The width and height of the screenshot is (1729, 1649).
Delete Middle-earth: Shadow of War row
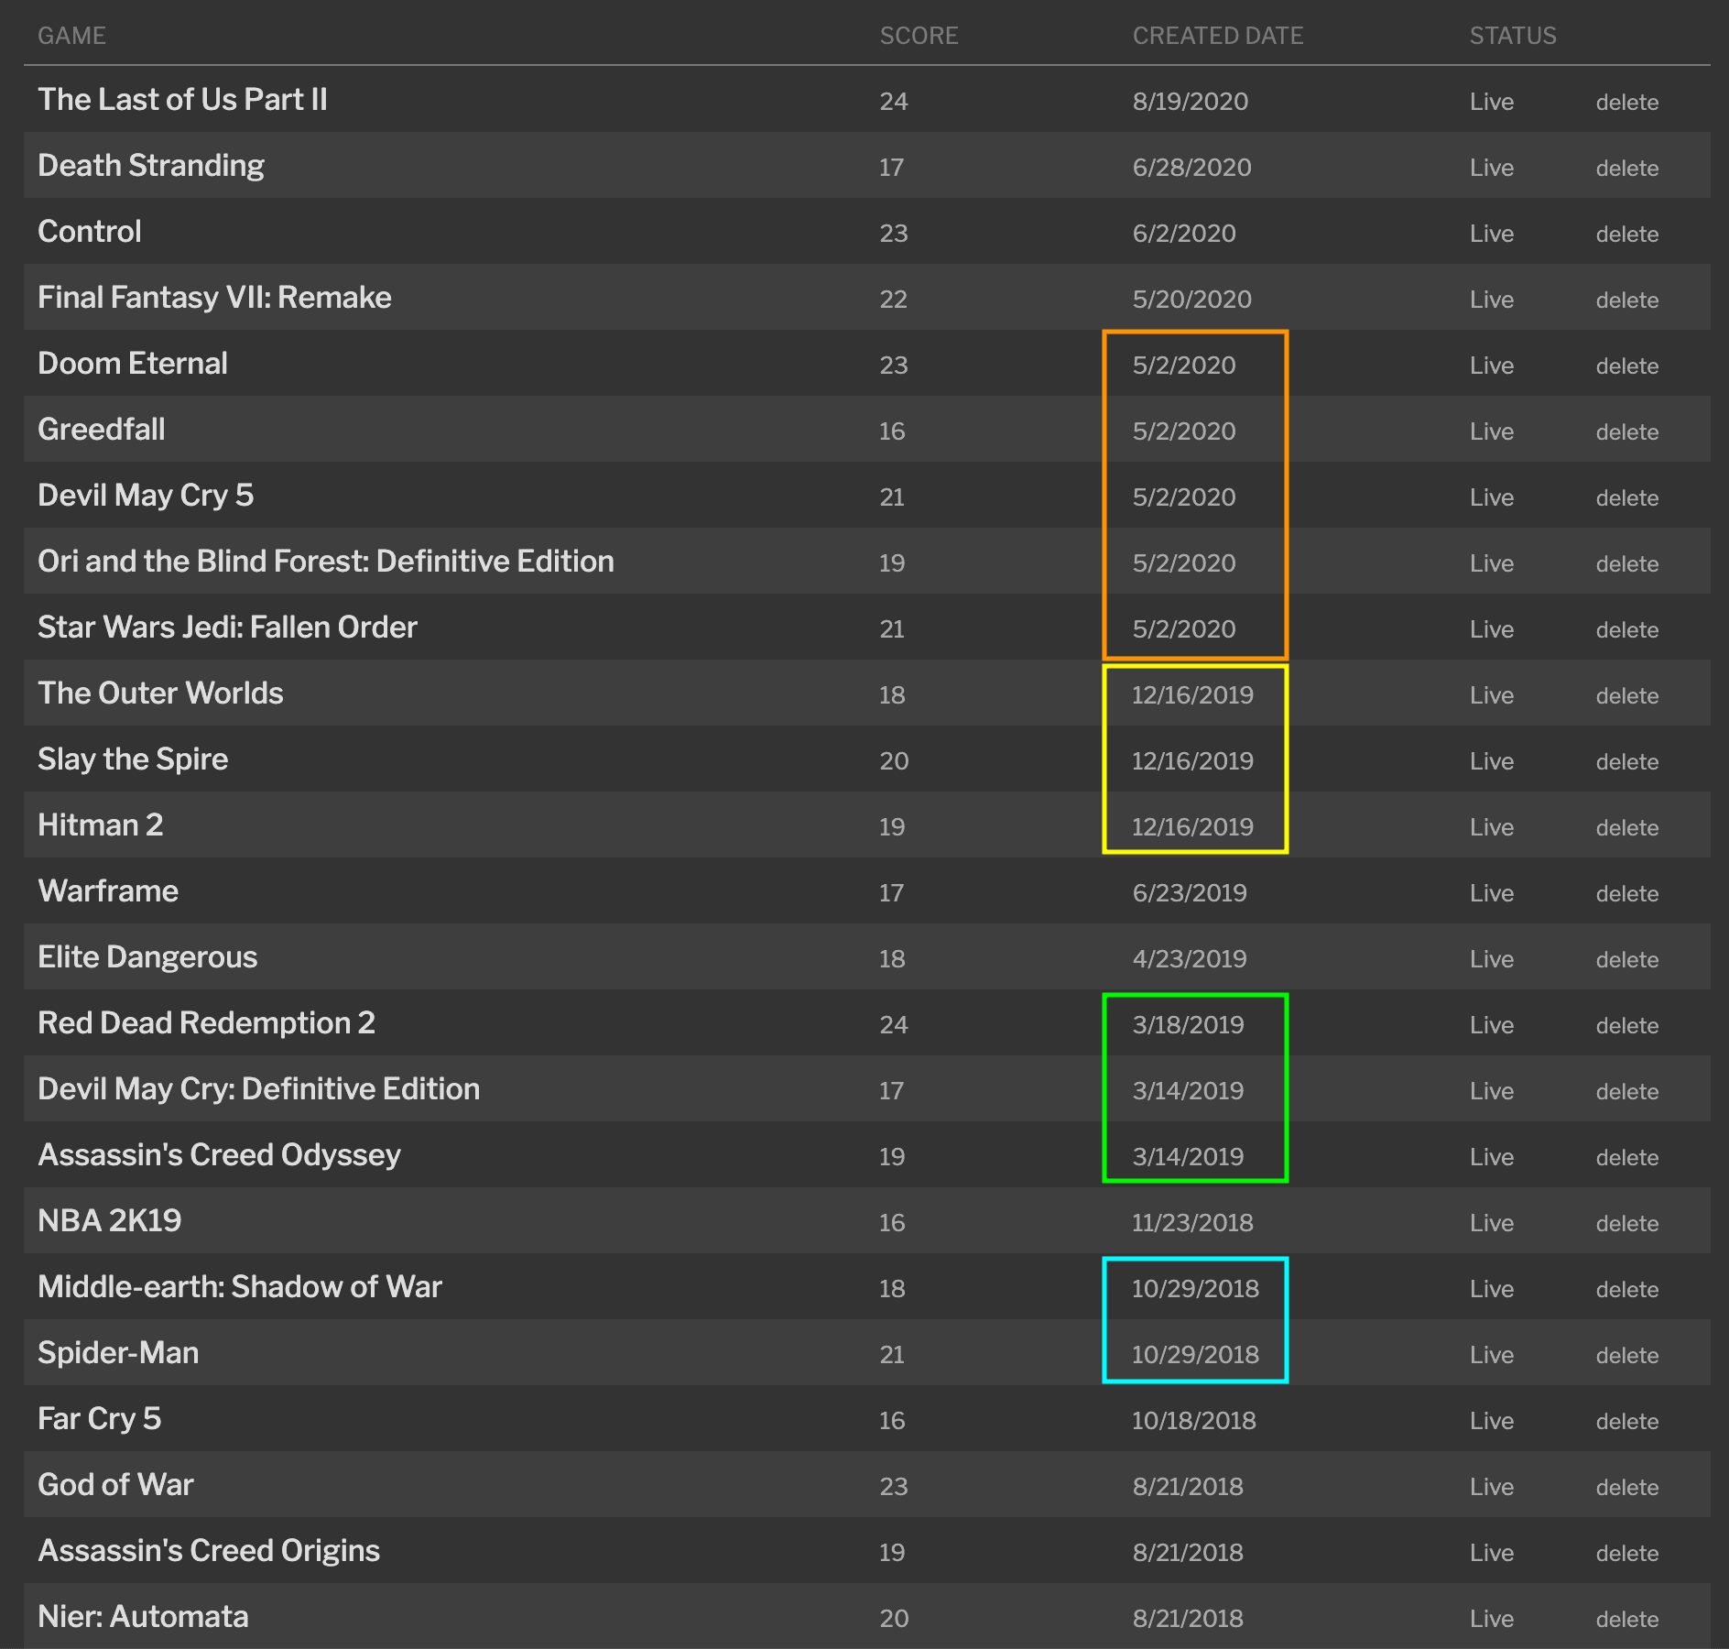click(1627, 1289)
